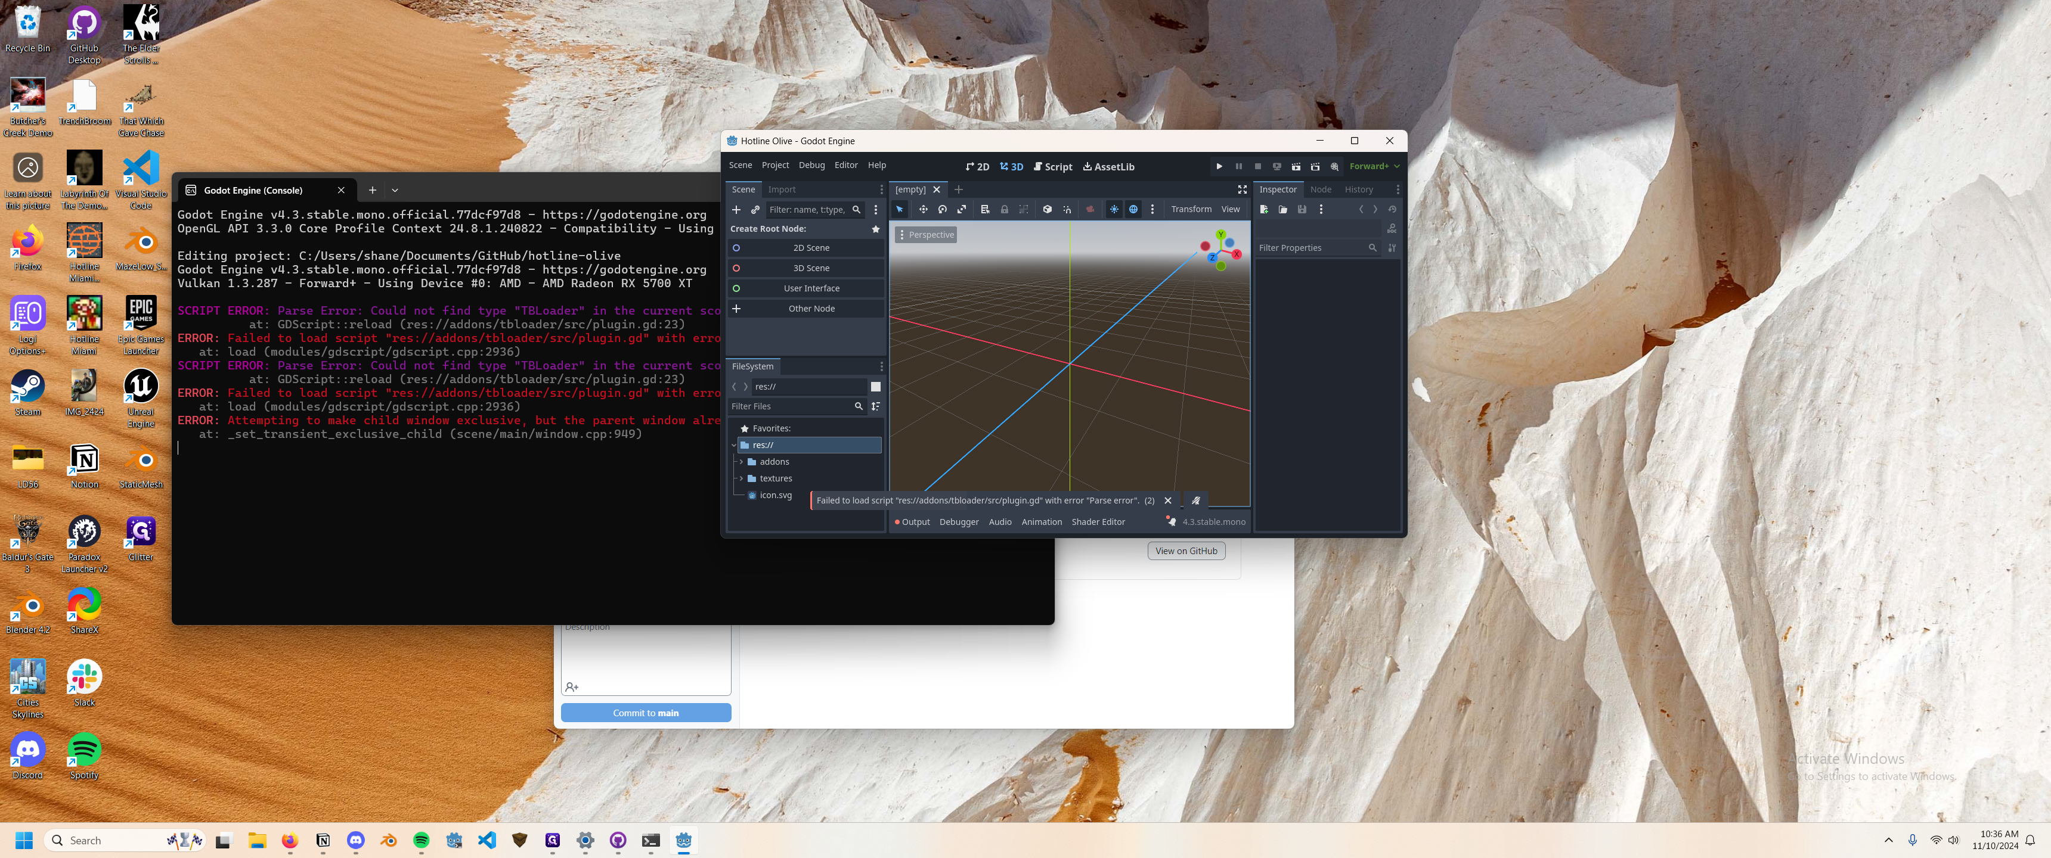
Task: Open the Project menu
Action: [774, 166]
